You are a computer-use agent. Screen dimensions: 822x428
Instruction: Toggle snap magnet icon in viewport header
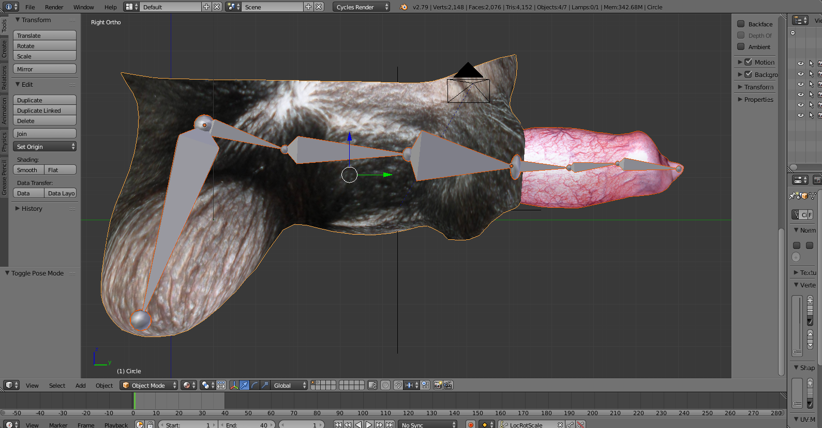(398, 385)
